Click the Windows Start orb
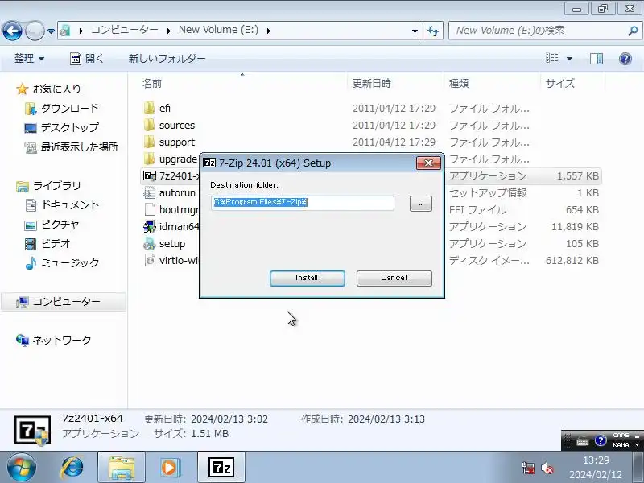Viewport: 644px width, 483px height. click(x=21, y=468)
